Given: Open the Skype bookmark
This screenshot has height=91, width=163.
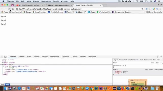Looking at the screenshot, I should [x=91, y=12].
